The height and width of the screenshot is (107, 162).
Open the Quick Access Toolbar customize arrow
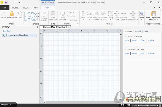pyautogui.click(x=19, y=2)
